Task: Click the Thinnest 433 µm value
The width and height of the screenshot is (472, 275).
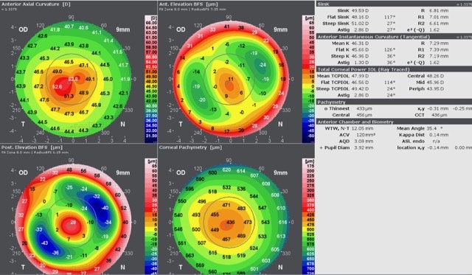Action: 364,108
